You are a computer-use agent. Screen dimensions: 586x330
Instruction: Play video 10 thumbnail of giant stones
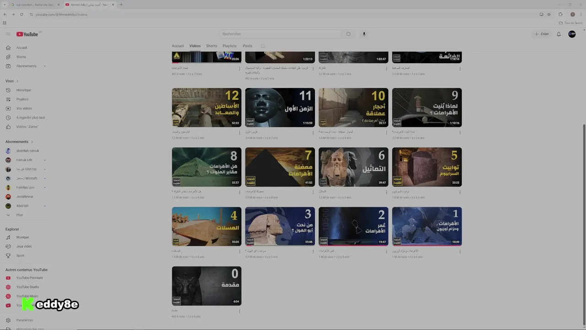[353, 107]
